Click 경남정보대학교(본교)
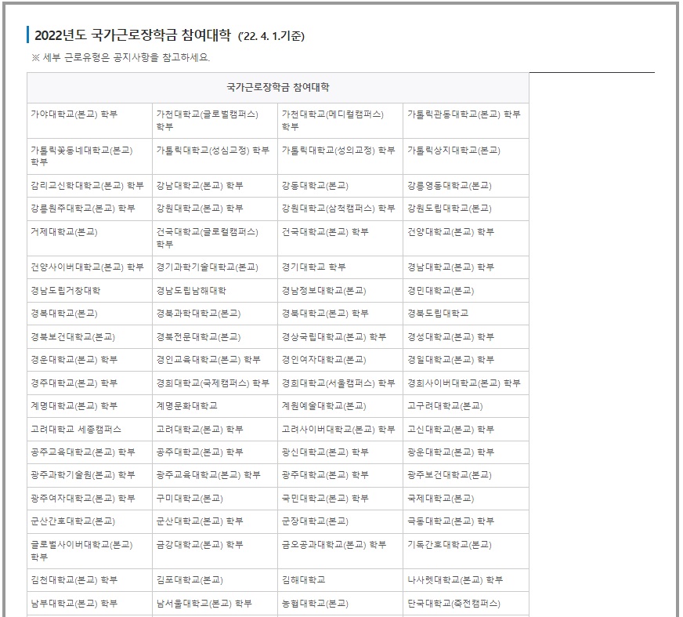This screenshot has height=617, width=683. click(323, 290)
